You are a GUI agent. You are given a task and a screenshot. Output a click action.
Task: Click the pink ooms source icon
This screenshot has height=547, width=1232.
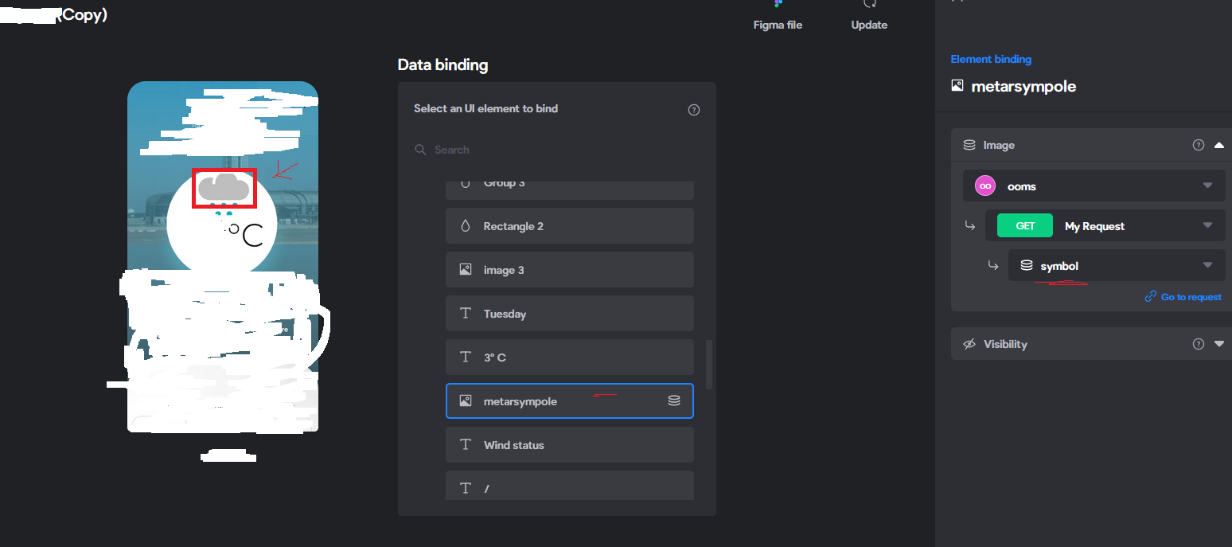point(985,186)
